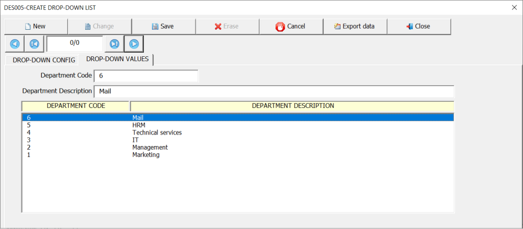
Task: Click the New button in the toolbar
Action: (x=36, y=26)
